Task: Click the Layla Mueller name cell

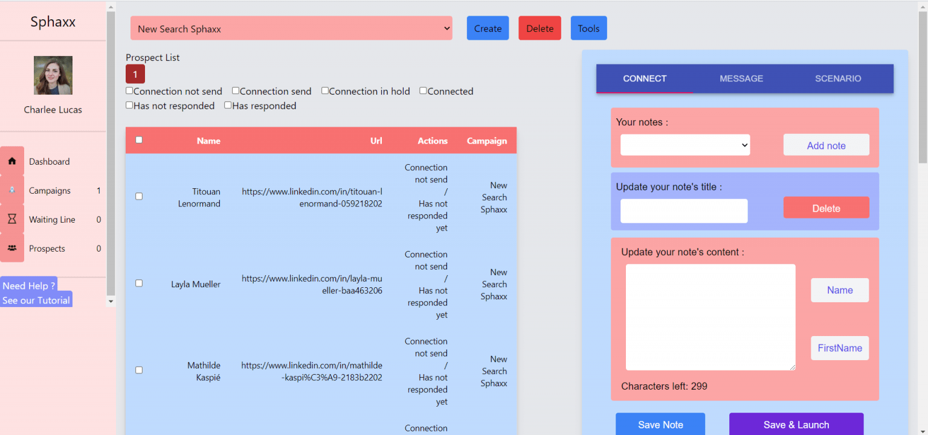Action: 196,284
